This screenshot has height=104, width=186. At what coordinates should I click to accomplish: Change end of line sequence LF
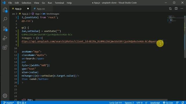(146, 103)
